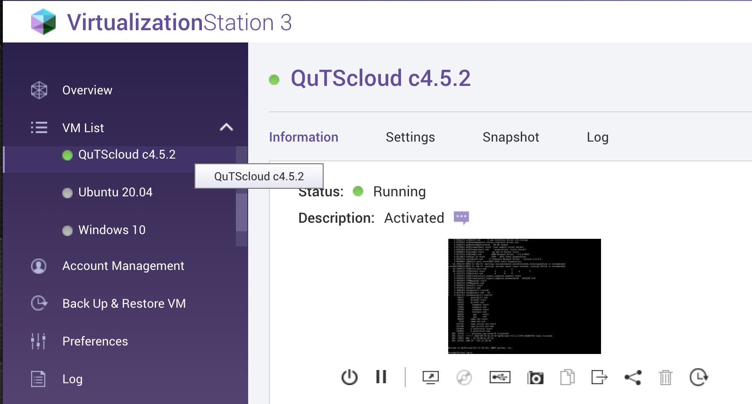The width and height of the screenshot is (752, 404).
Task: Open Preferences
Action: tap(95, 342)
